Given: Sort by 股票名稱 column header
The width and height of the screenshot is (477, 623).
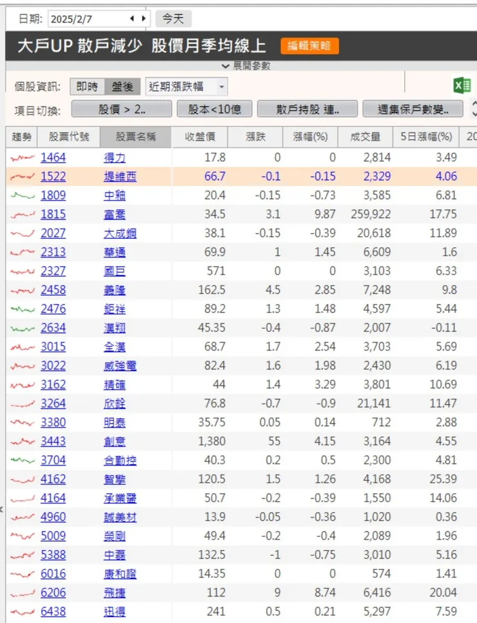Looking at the screenshot, I should pos(136,137).
